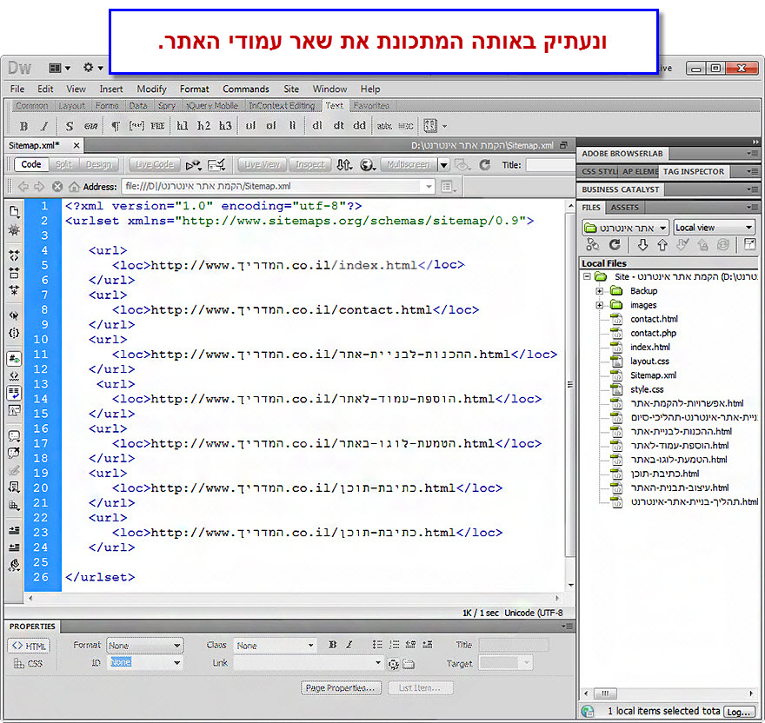Click Preview in Browser globe icon
Image resolution: width=765 pixels, height=723 pixels.
pos(368,165)
